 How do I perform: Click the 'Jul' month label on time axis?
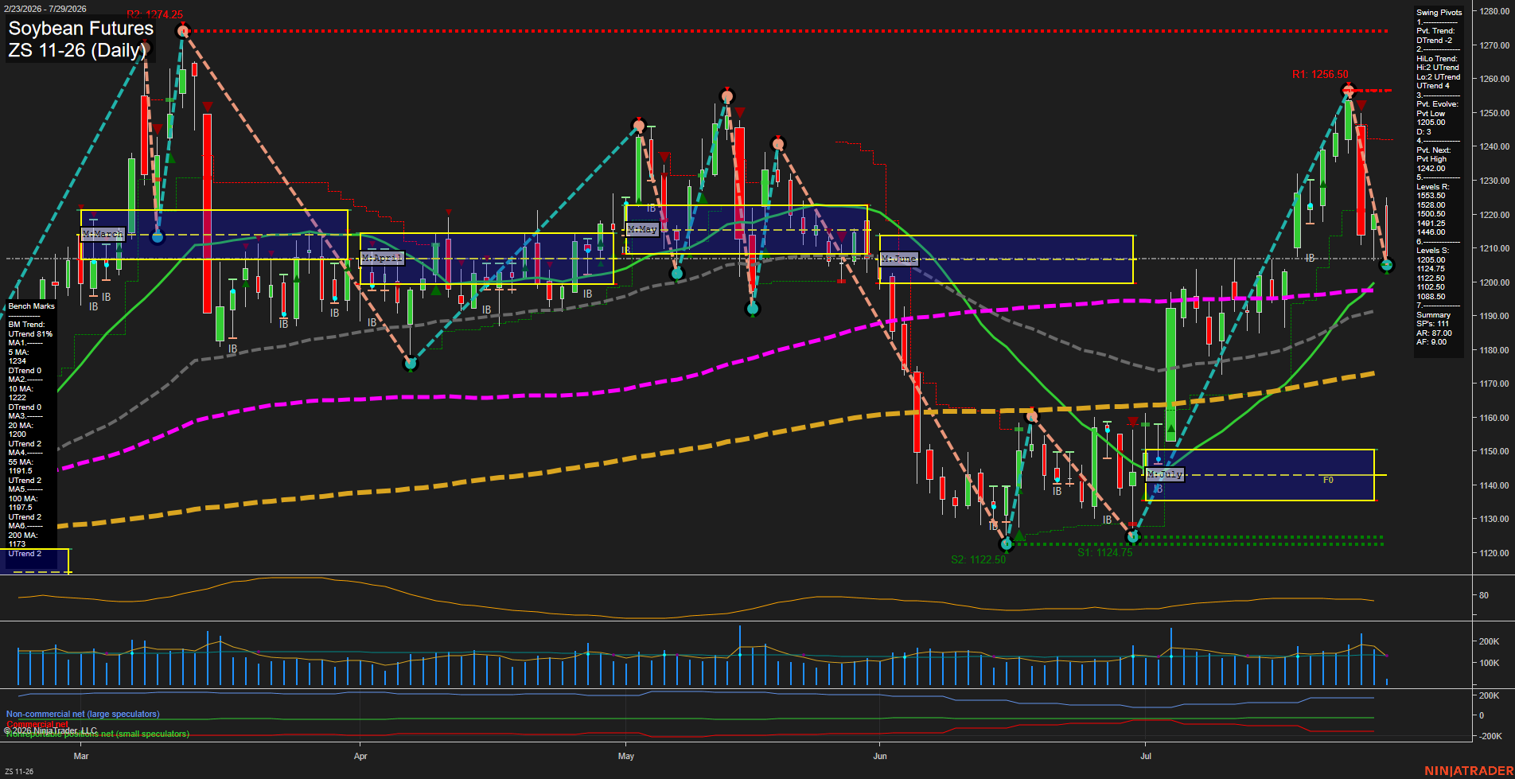1146,756
